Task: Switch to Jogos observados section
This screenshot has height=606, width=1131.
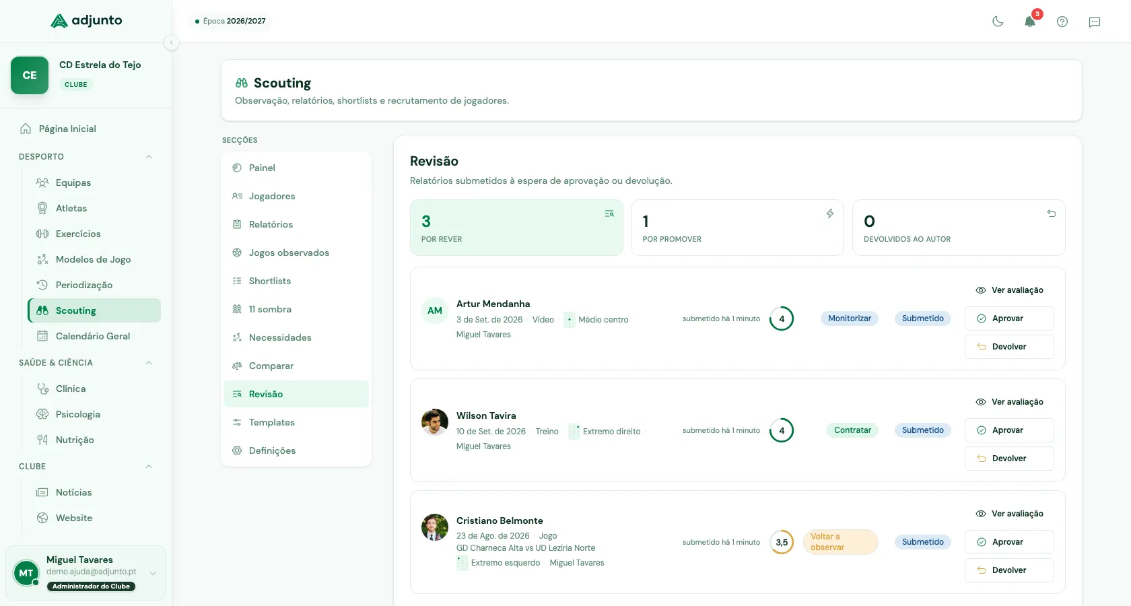Action: pos(296,252)
